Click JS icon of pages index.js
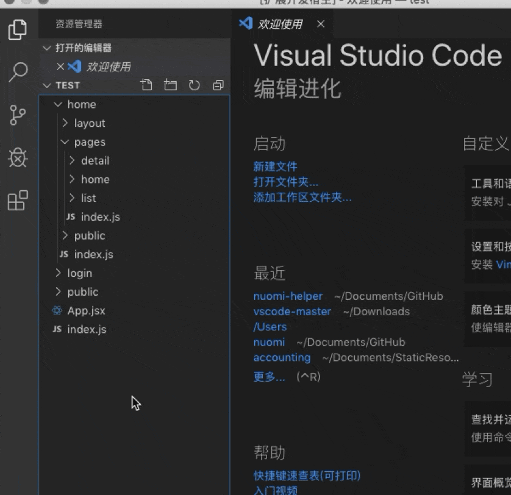 point(71,216)
